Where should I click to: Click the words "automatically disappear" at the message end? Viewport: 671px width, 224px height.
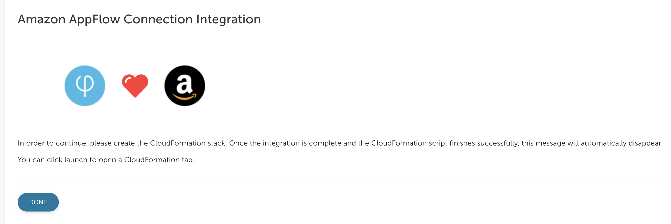pos(621,143)
